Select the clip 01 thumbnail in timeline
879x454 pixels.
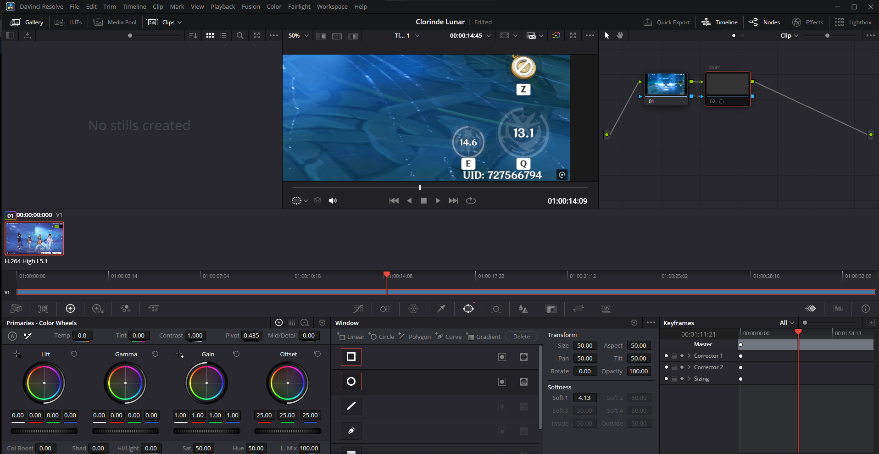click(x=34, y=238)
